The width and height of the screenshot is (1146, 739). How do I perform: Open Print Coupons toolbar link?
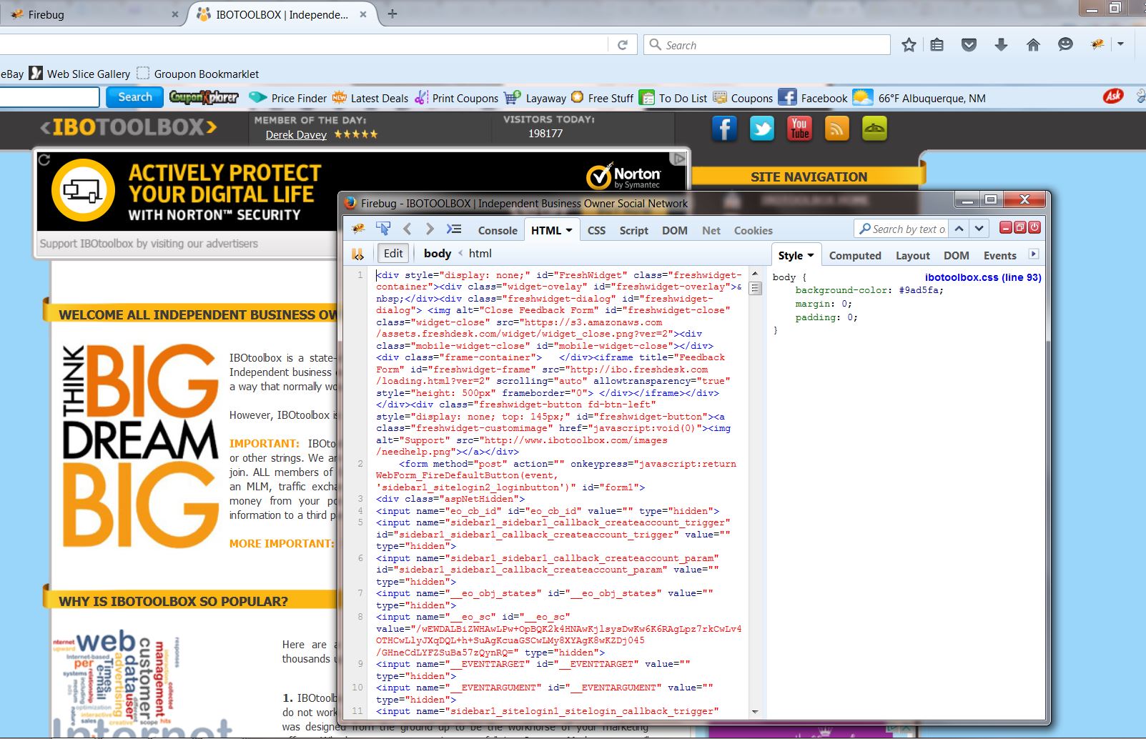[457, 98]
